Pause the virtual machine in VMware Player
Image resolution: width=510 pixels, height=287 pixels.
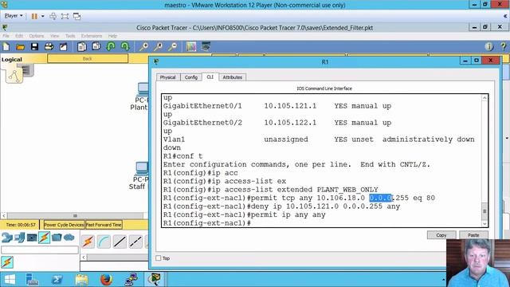coord(34,16)
